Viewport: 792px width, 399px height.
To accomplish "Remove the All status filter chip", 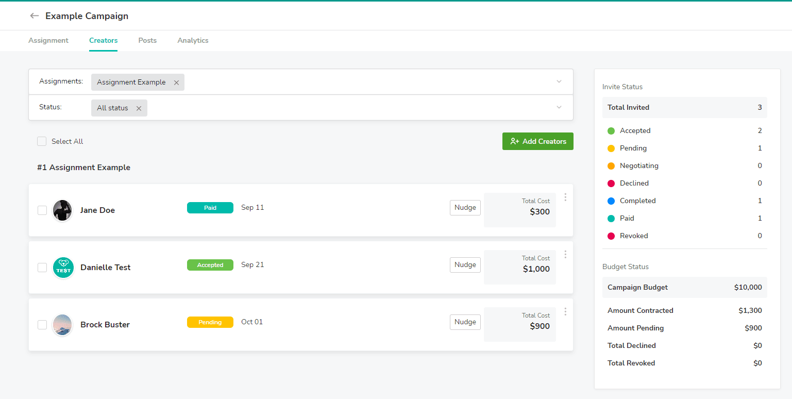I will [x=139, y=108].
